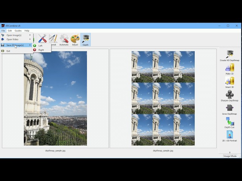This screenshot has height=181, width=242.
Task: Click the Open Image(s) icon
Action: 3,35
